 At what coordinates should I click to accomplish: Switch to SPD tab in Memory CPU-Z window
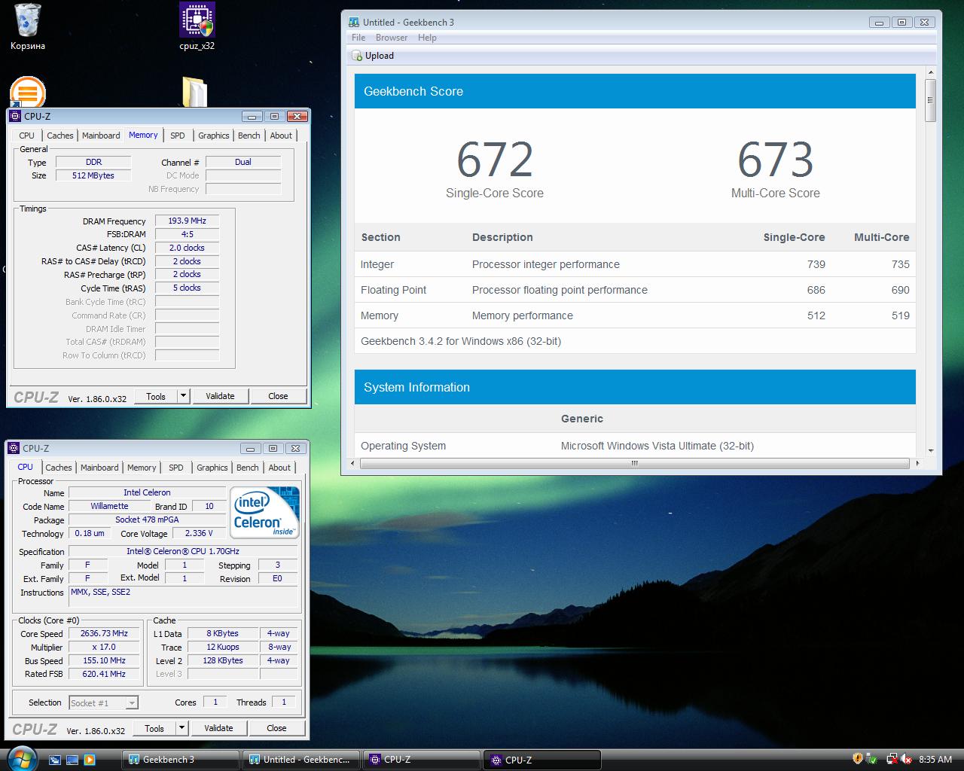177,136
